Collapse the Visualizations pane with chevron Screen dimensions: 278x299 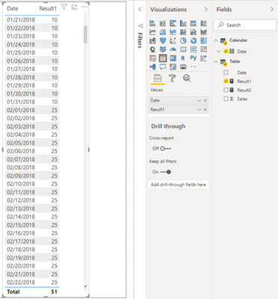[206, 10]
